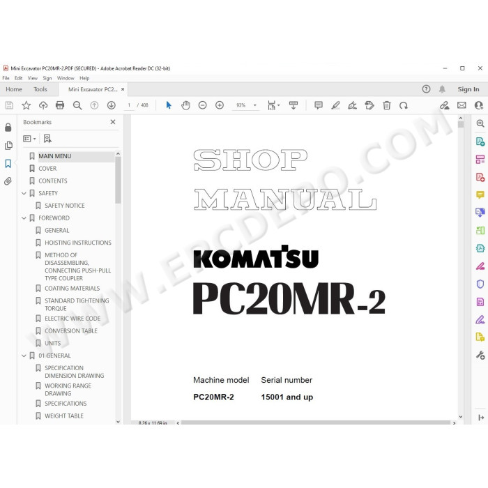
Task: Open attachments paperclip panel
Action: point(8,181)
